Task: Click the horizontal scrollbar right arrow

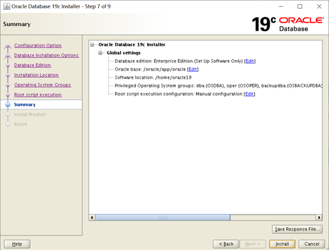Action: click(x=319, y=217)
